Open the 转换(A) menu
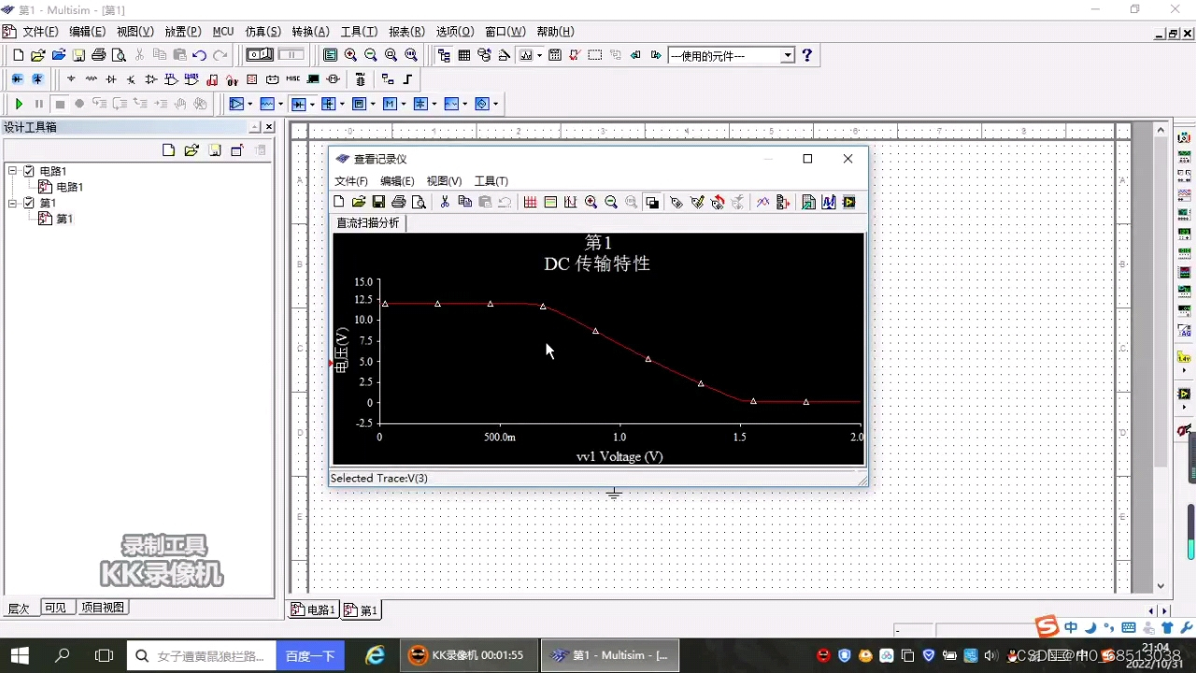Viewport: 1196px width, 673px height. pos(311,32)
